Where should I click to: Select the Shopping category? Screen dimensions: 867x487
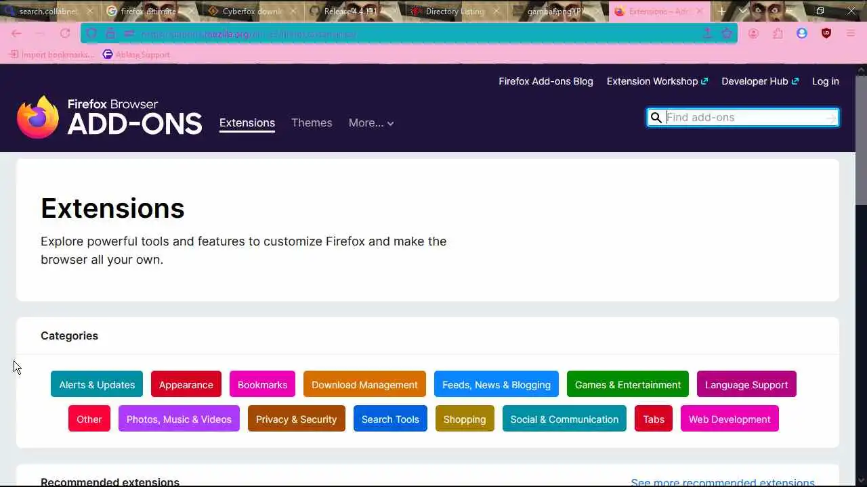point(465,419)
